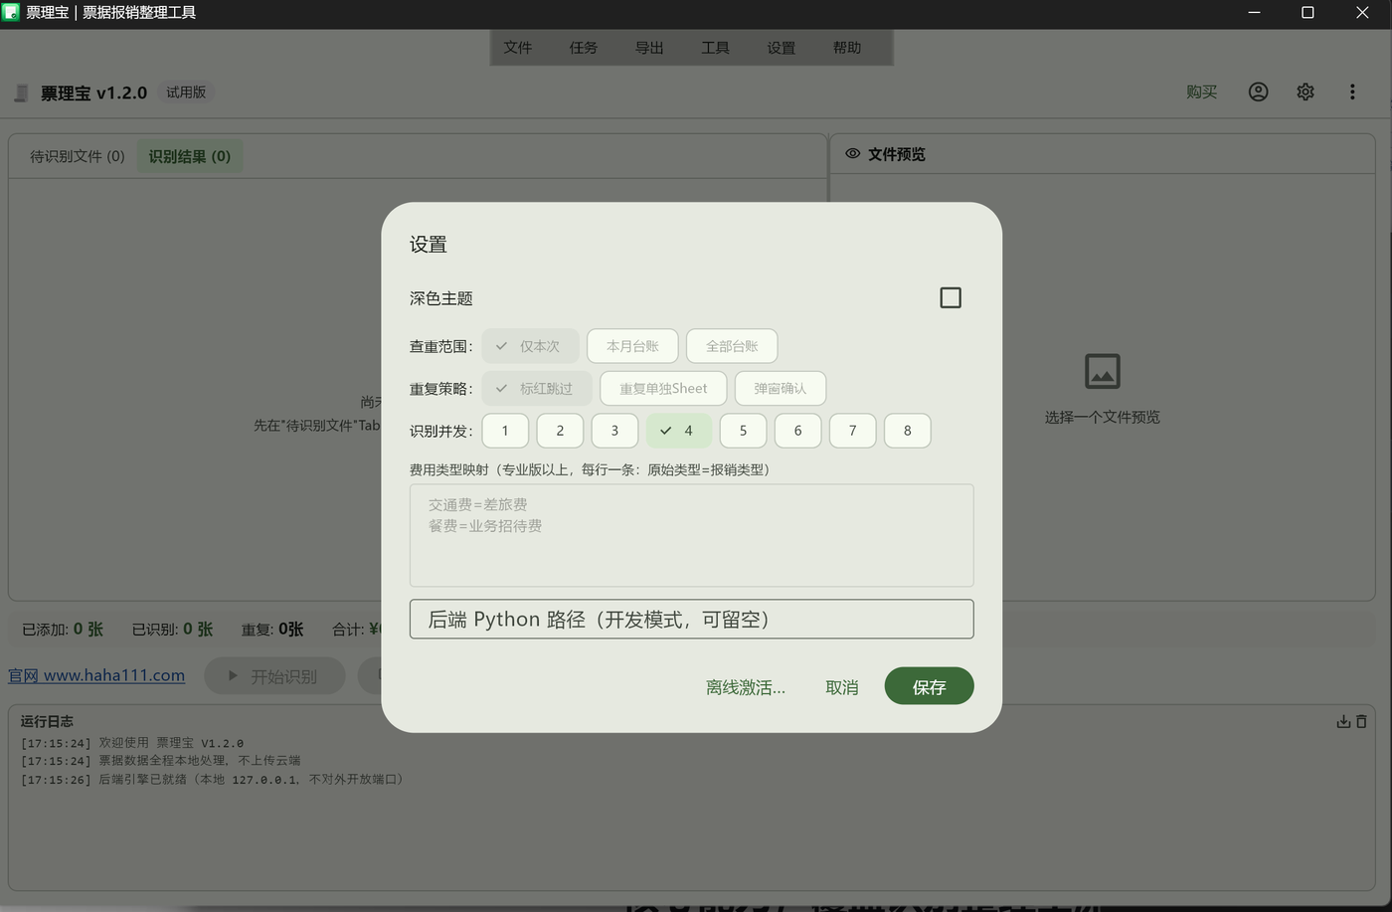1392x912 pixels.
Task: Click 取消 in settings dialog
Action: (842, 687)
